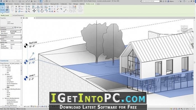Open the Architecture ribbon tab
Screen dimensions: 196x110
[x=9, y=4]
